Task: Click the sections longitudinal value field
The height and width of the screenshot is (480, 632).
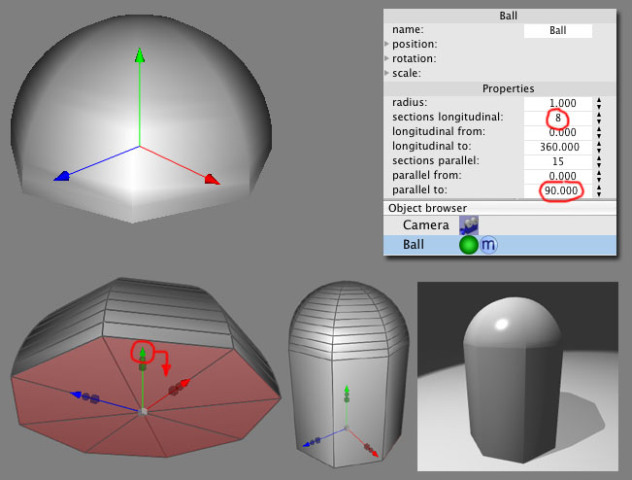Action: tap(558, 118)
